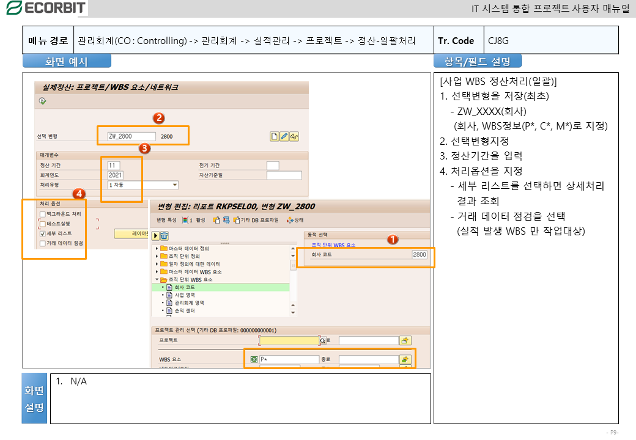The width and height of the screenshot is (636, 440).
Task: Open multiple selection for the 프로젝트 row
Action: (405, 341)
